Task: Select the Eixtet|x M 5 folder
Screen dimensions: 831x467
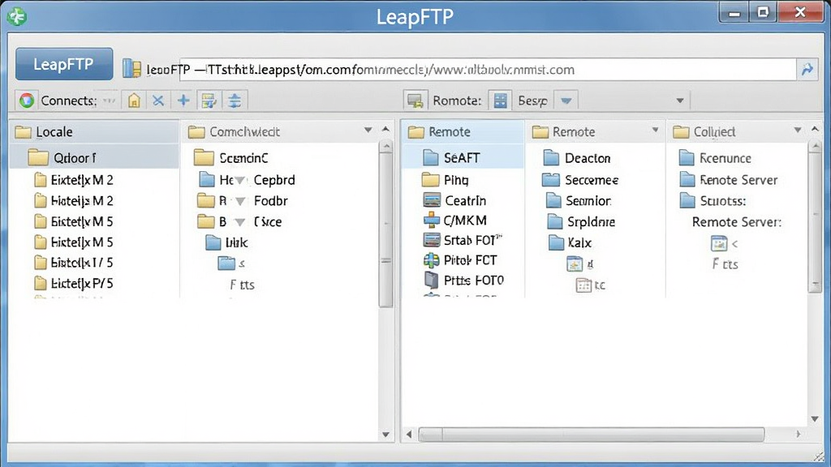Action: pyautogui.click(x=74, y=221)
